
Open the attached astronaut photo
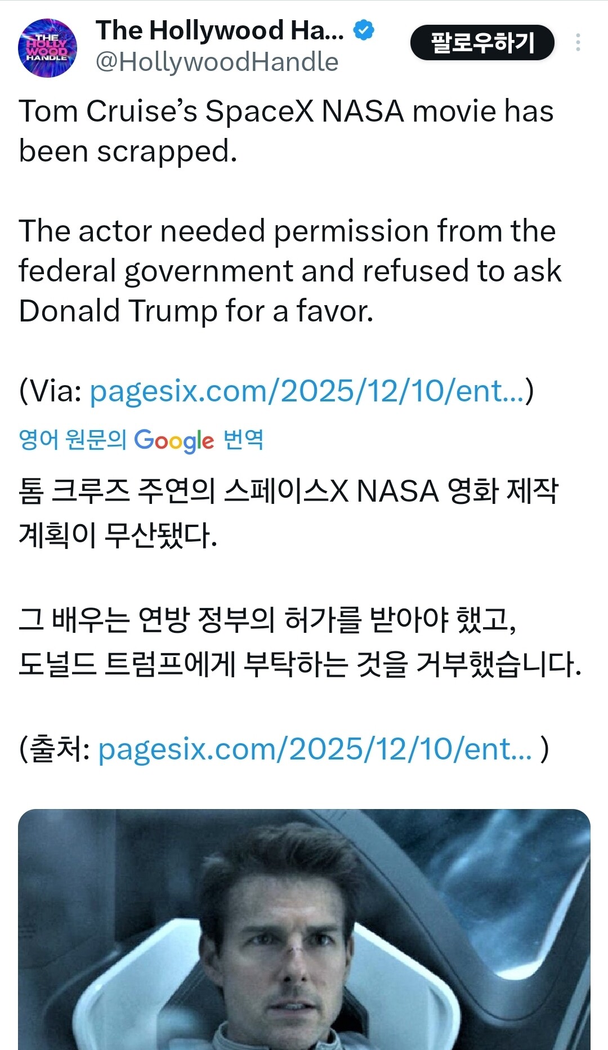[x=304, y=929]
